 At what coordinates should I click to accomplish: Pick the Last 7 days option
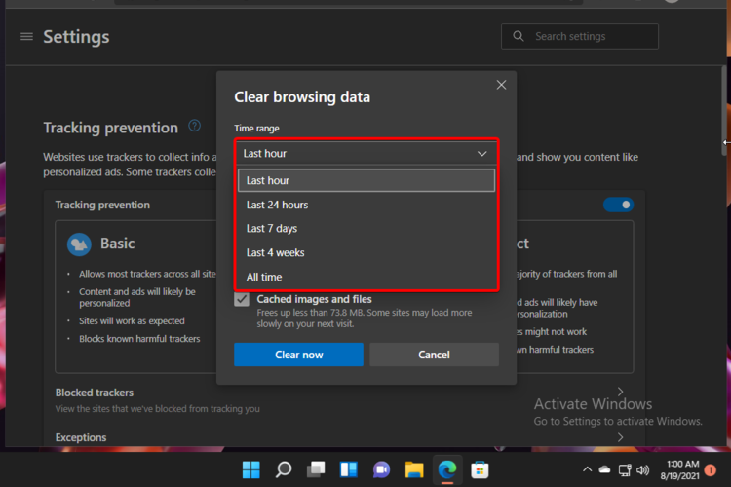365,228
